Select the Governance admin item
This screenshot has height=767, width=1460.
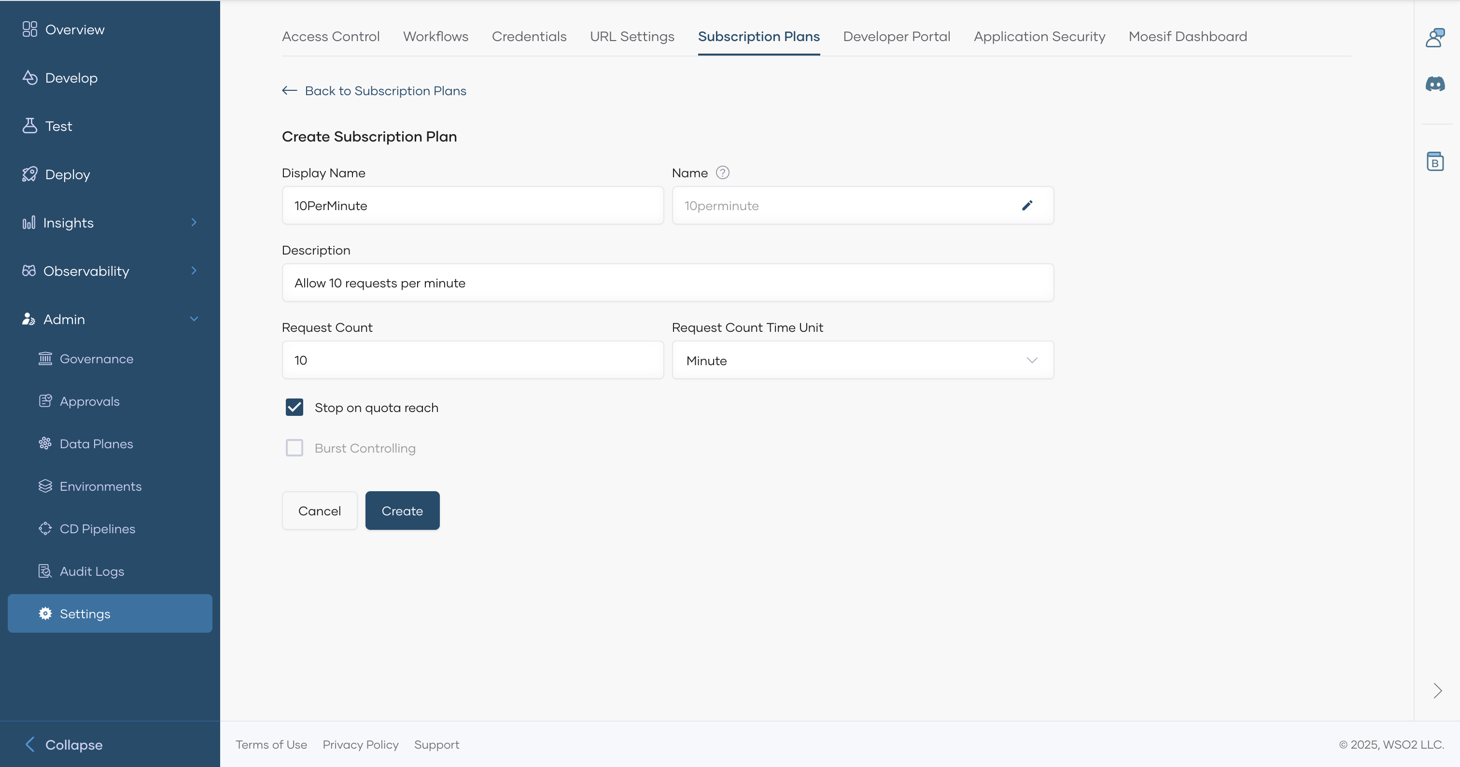tap(97, 358)
